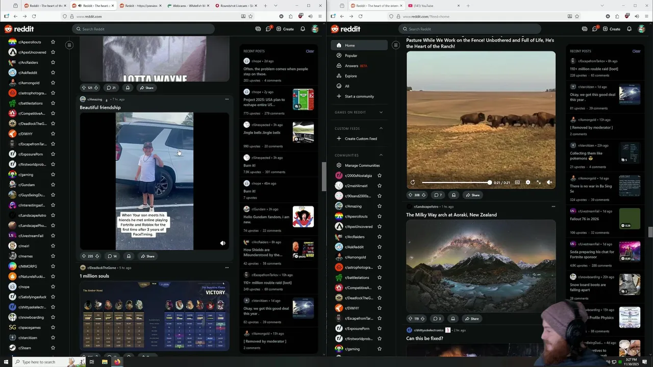Open comments on Beautiful friendship post
653x367 pixels.
click(112, 256)
